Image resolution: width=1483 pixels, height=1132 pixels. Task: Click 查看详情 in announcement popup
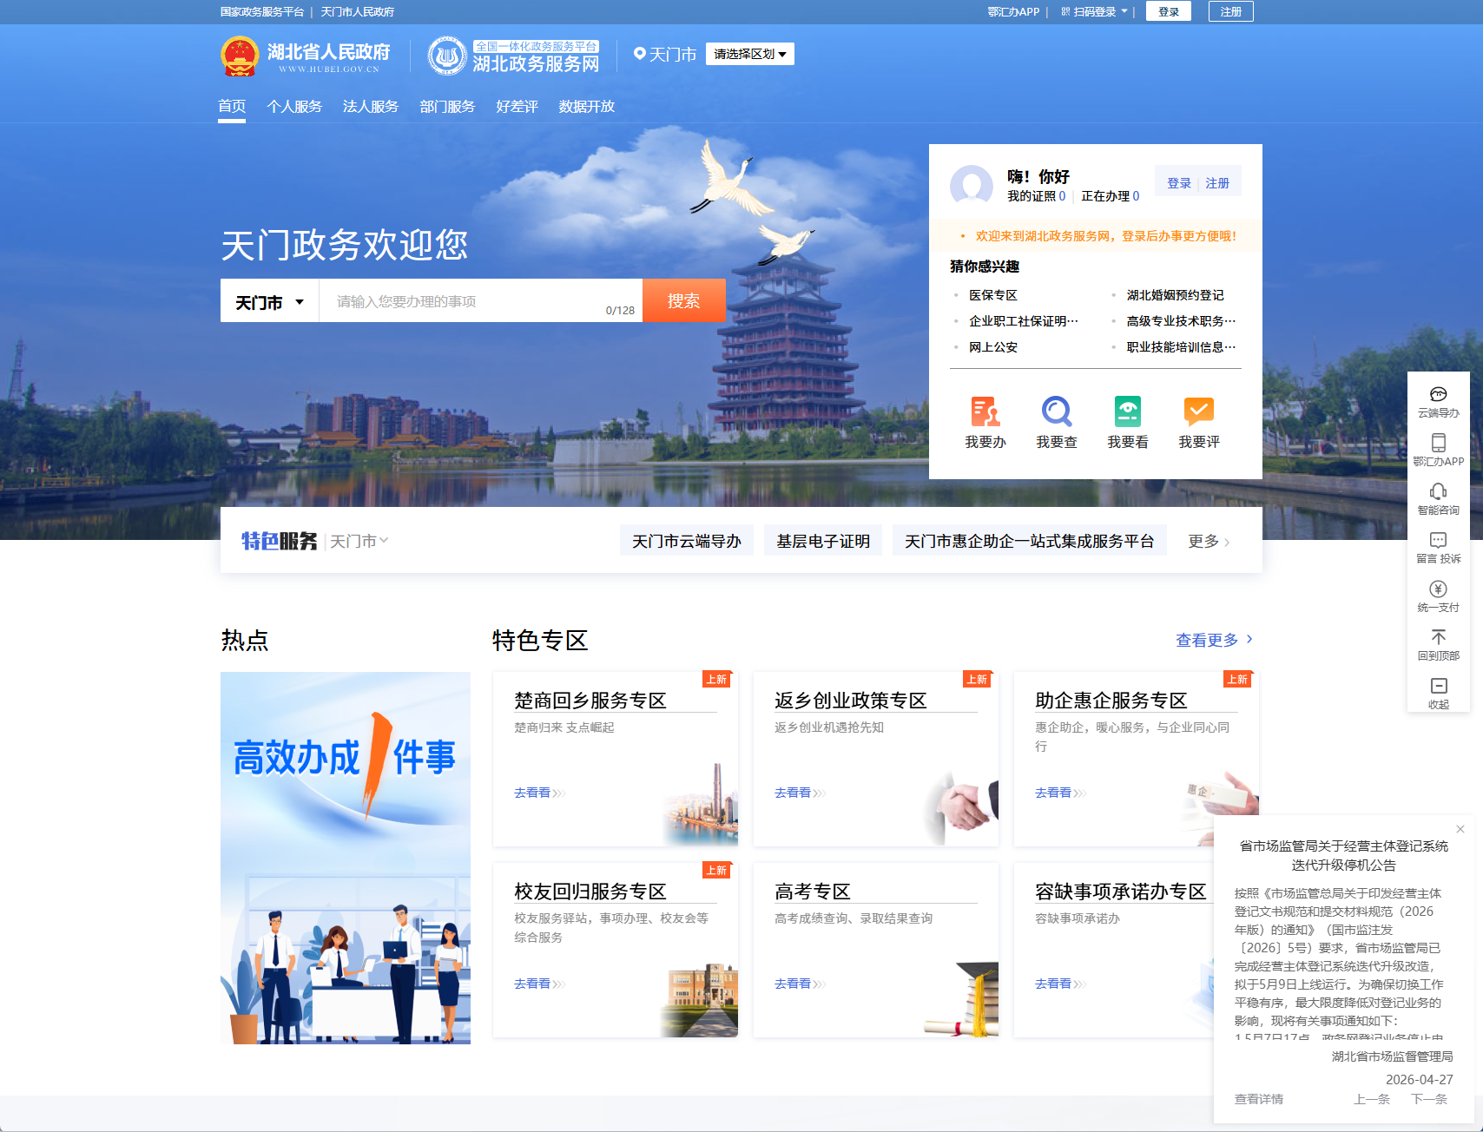(1259, 1099)
